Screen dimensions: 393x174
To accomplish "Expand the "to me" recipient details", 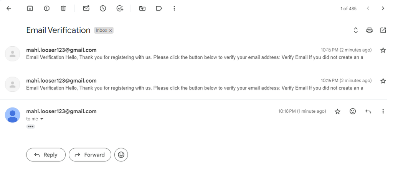I will point(42,119).
